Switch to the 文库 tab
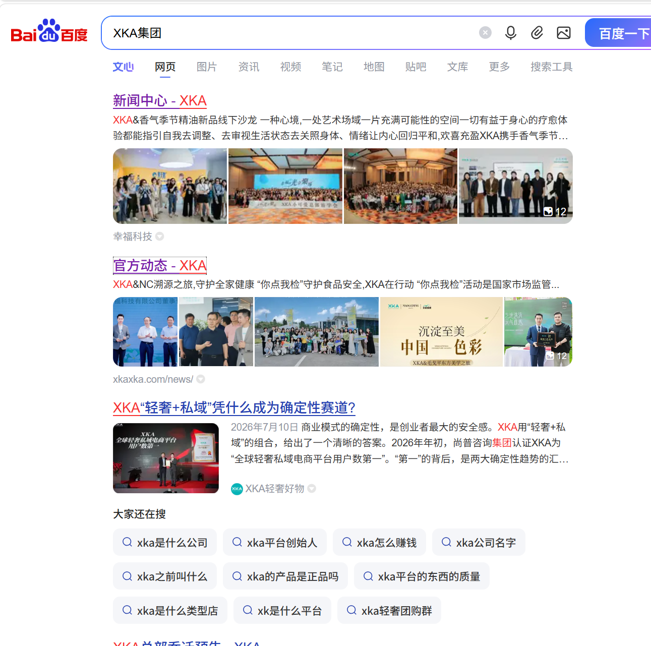Viewport: 651px width, 646px height. pyautogui.click(x=457, y=67)
